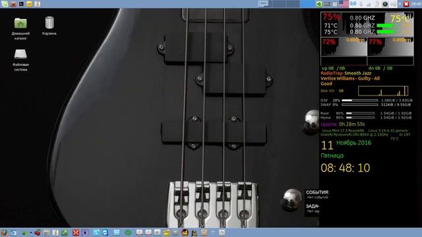Click the red X tray icon

(x=406, y=4)
